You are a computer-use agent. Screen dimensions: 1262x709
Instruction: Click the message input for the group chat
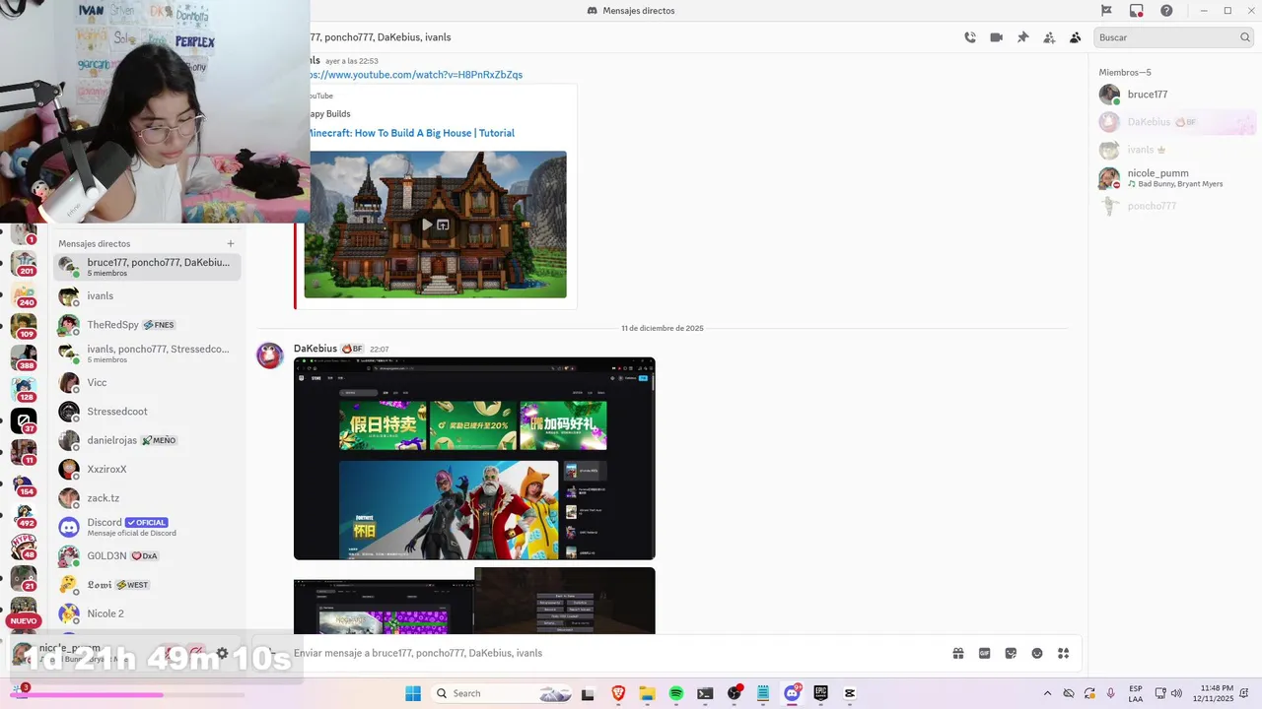tap(611, 653)
